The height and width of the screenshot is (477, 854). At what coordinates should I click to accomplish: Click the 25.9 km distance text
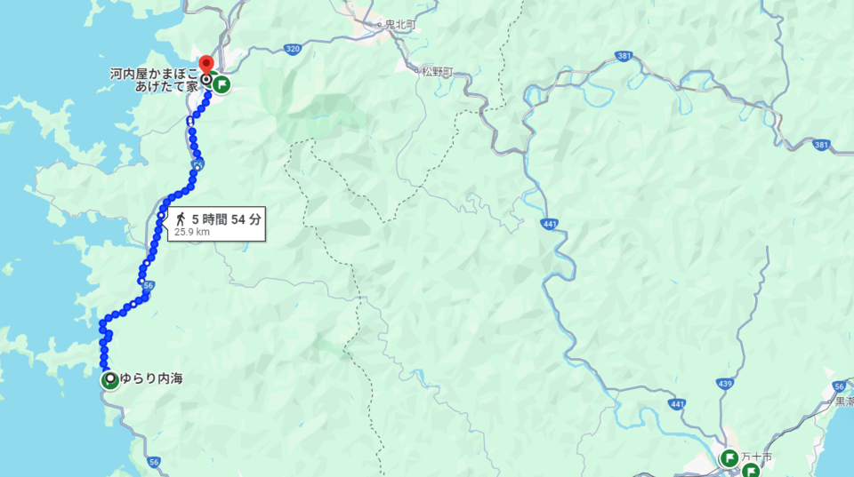click(x=192, y=232)
